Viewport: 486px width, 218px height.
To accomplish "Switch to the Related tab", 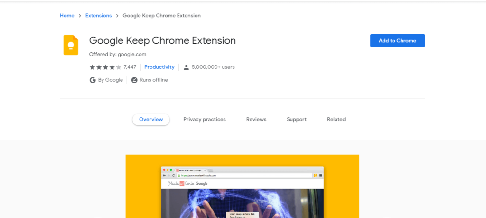I will tap(336, 119).
